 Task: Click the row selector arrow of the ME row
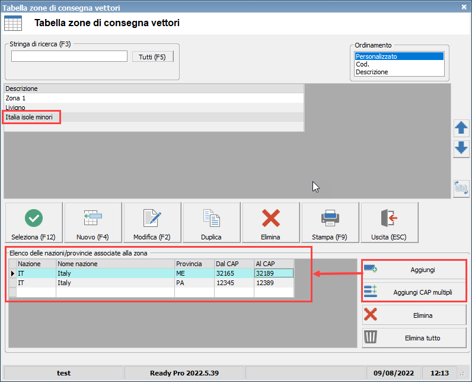click(12, 273)
